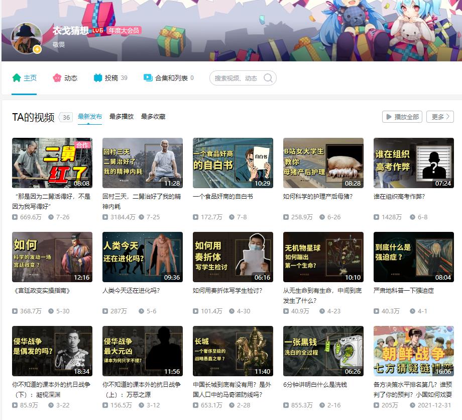462x420 pixels.
Task: Select 最多播放 sorting option
Action: click(x=122, y=116)
